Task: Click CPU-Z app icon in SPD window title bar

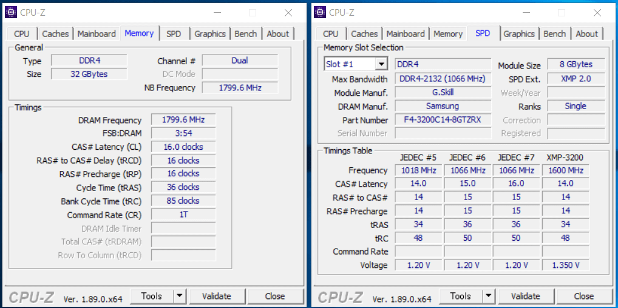Action: tap(320, 12)
